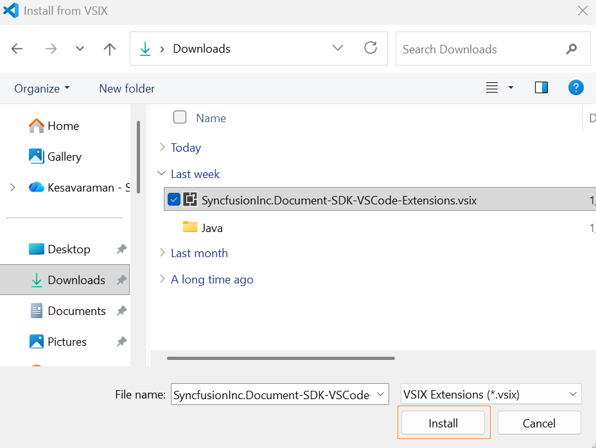The width and height of the screenshot is (596, 448).
Task: Open Documents in the navigation pane
Action: click(67, 310)
